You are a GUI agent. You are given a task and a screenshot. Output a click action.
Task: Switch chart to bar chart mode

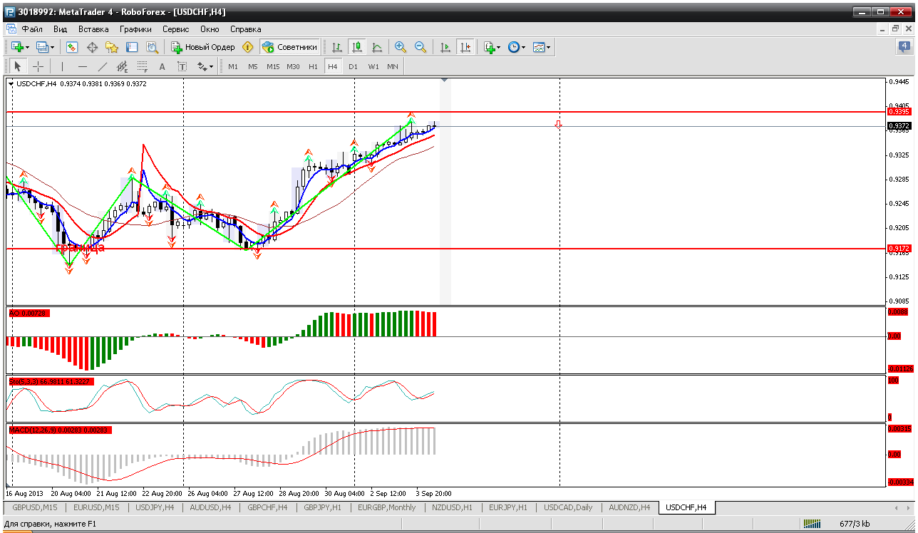(336, 47)
